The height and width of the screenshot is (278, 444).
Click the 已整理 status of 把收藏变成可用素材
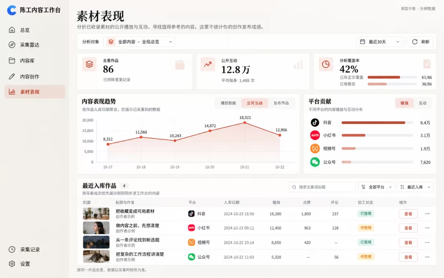click(x=366, y=213)
